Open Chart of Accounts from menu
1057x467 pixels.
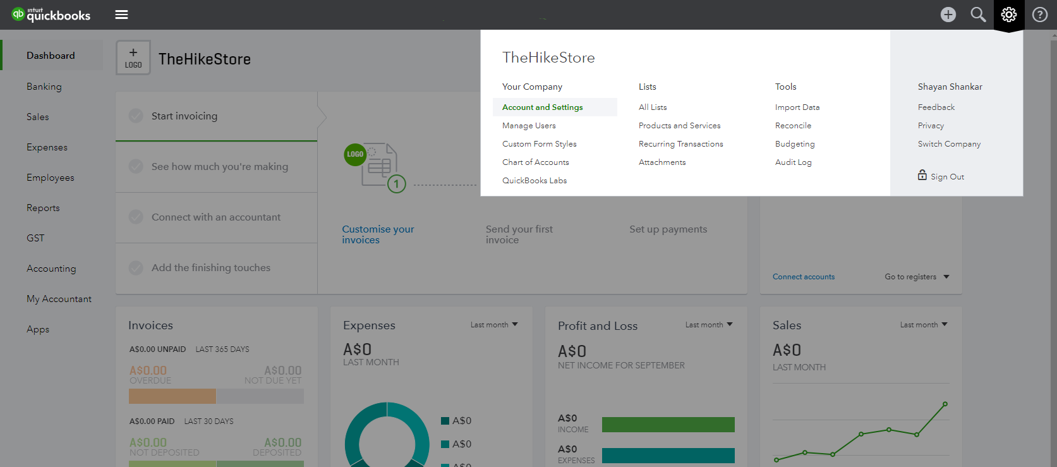coord(536,162)
